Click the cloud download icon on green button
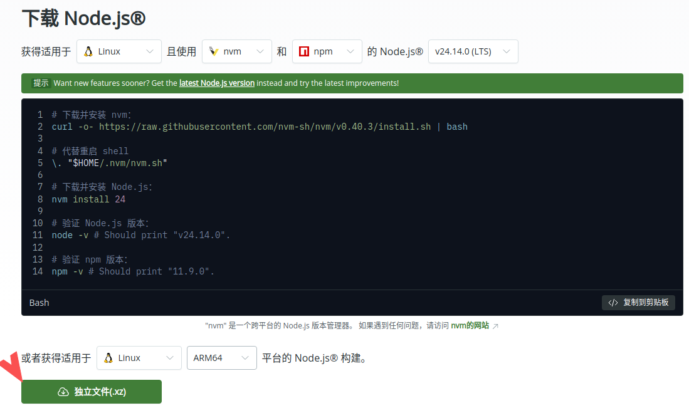 63,392
